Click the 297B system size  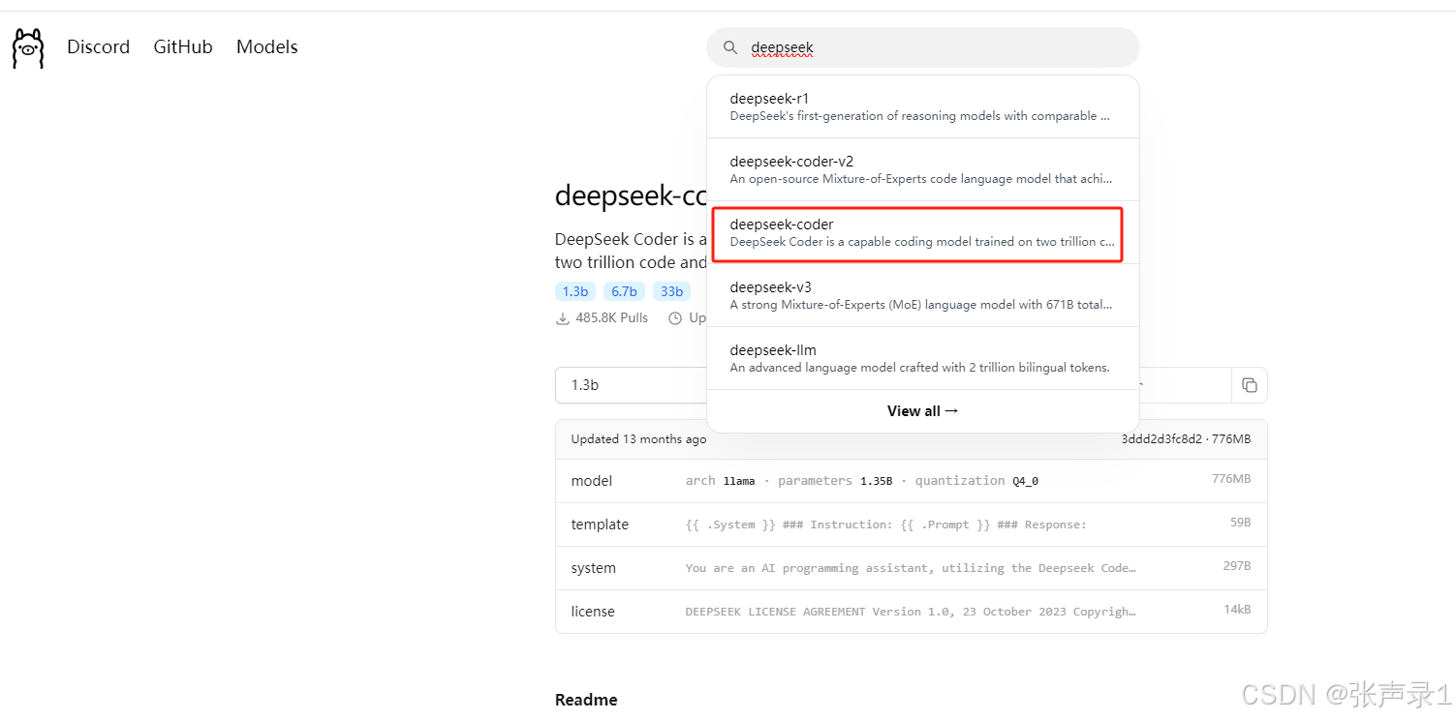point(1237,566)
